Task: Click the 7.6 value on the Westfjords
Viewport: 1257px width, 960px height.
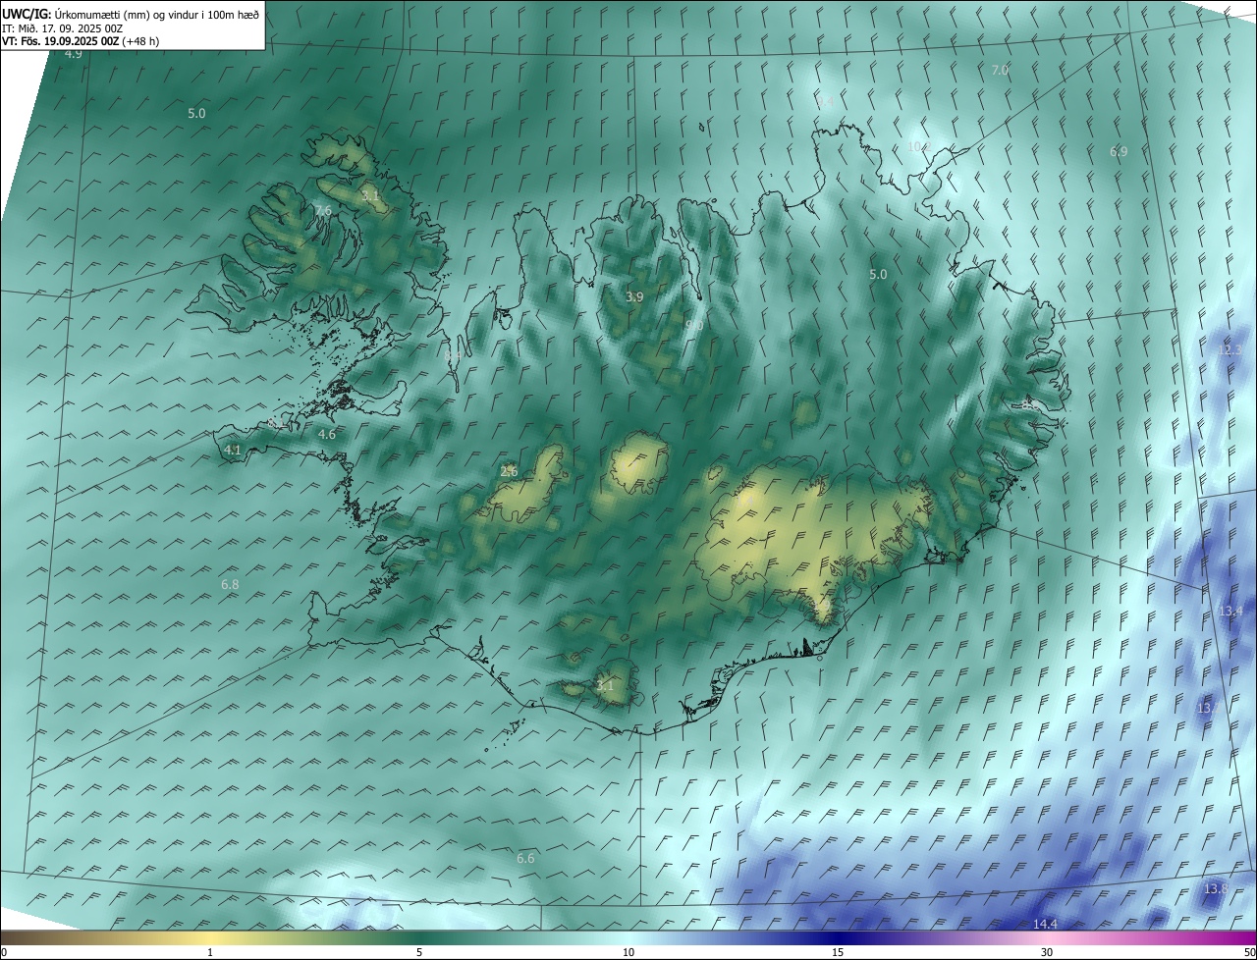Action: [323, 211]
